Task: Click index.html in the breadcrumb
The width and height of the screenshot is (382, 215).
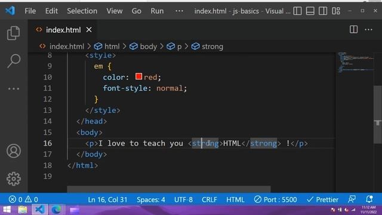Action: (x=66, y=47)
